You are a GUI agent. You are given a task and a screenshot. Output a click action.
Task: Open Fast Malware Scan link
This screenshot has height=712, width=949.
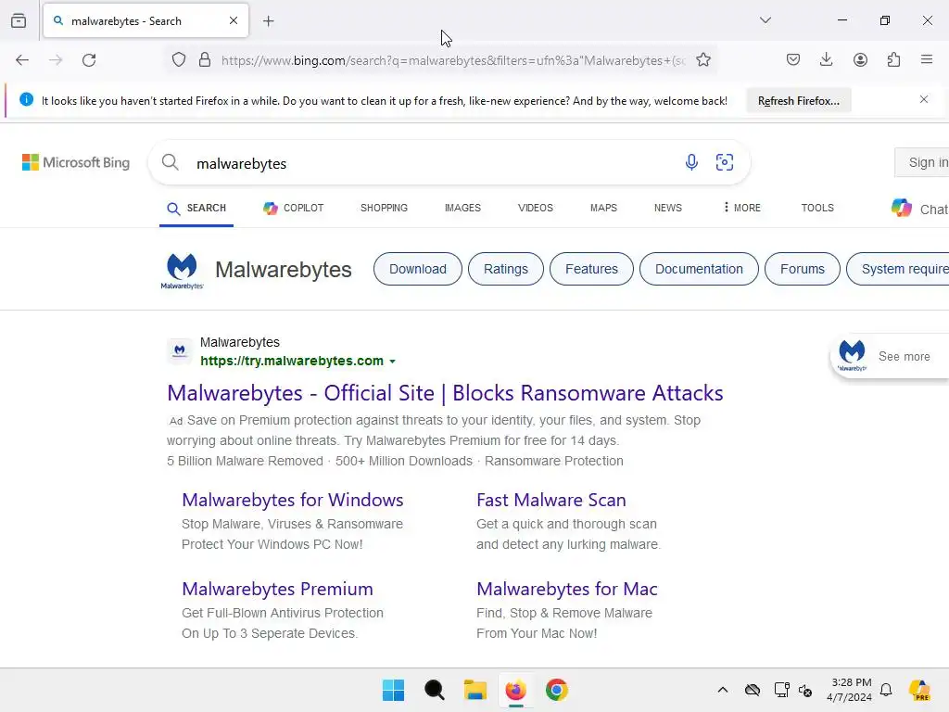550,500
